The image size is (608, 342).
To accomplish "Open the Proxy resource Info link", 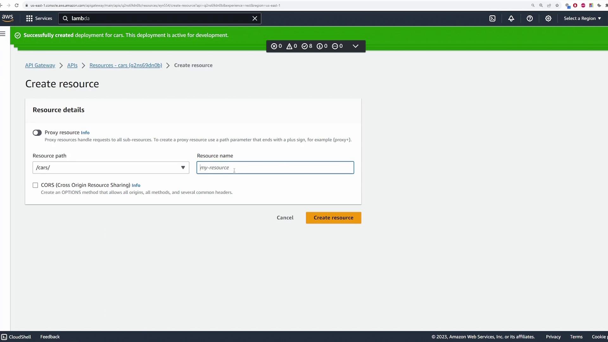I will [85, 133].
